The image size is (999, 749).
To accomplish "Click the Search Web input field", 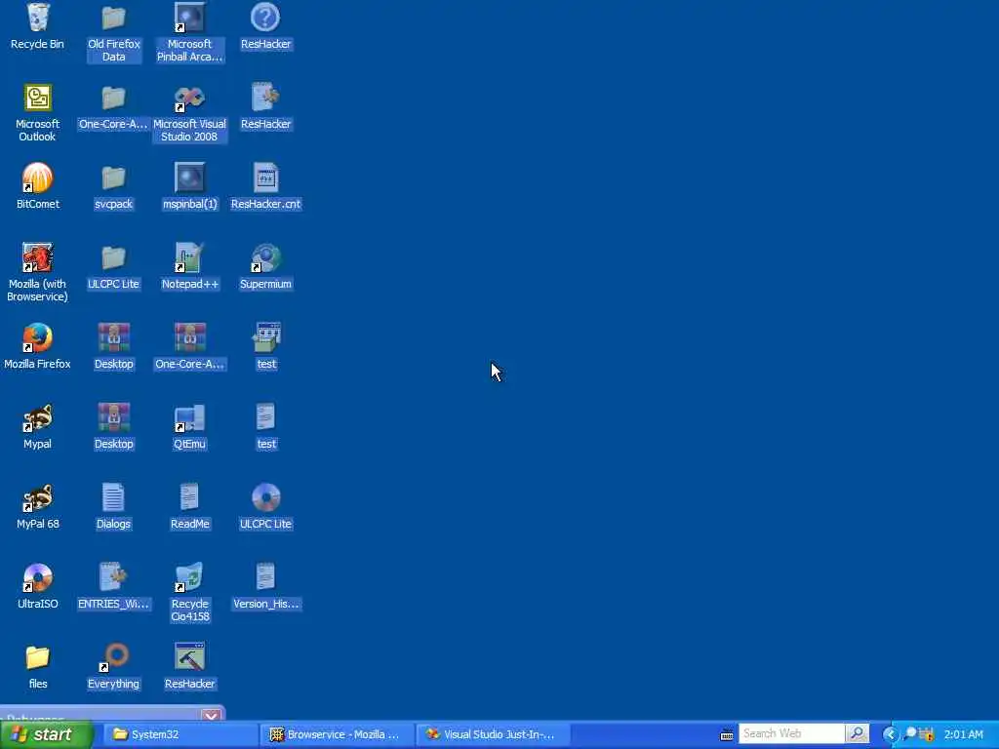I will pyautogui.click(x=791, y=733).
